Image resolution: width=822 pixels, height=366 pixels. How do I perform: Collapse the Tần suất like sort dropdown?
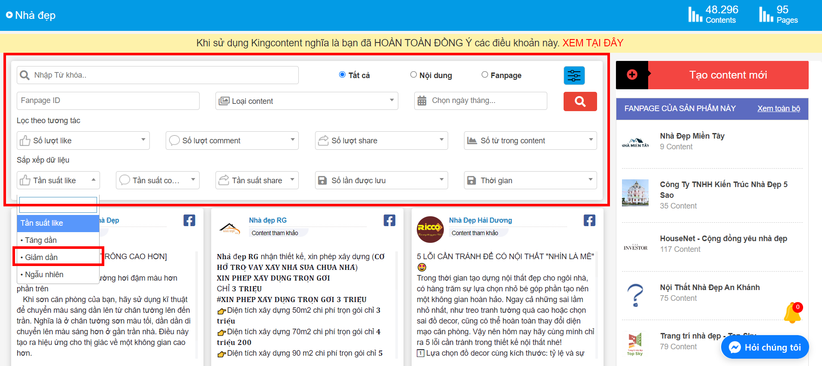[x=58, y=180]
